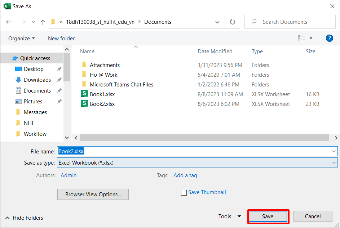The image size is (340, 228).
Task: Open Help via the question mark icon
Action: pos(329,38)
